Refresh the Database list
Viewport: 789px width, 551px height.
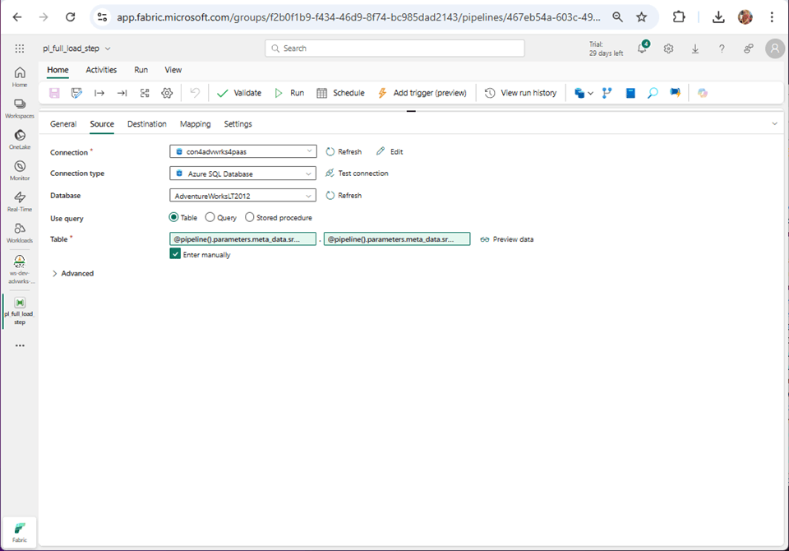pos(344,196)
